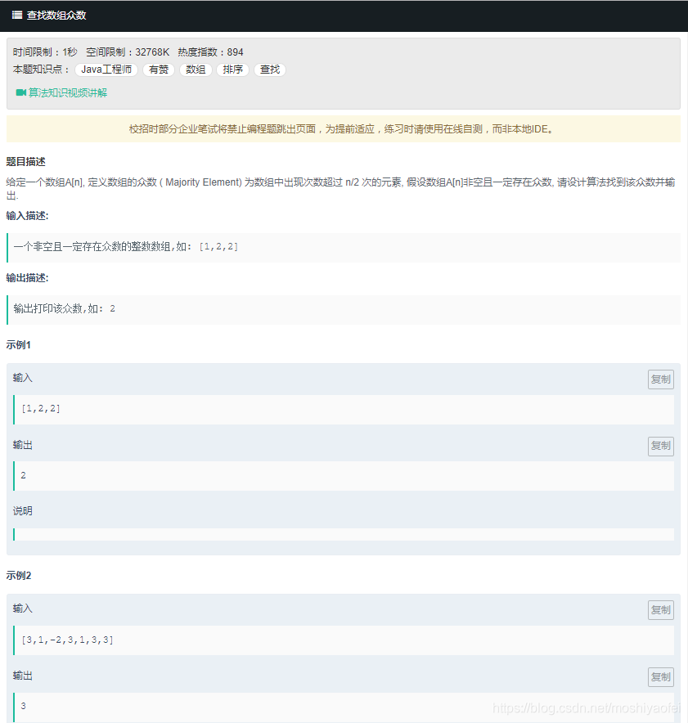This screenshot has height=723, width=688.
Task: Click the 示例1 heading
Action: 19,345
